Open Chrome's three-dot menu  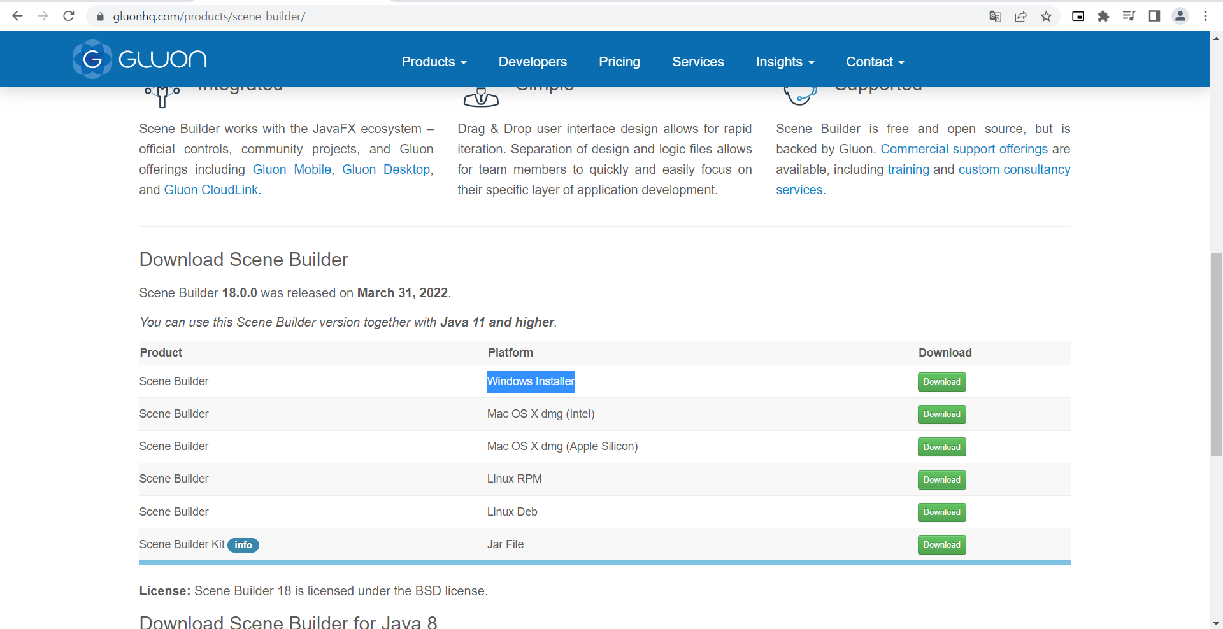click(1205, 17)
